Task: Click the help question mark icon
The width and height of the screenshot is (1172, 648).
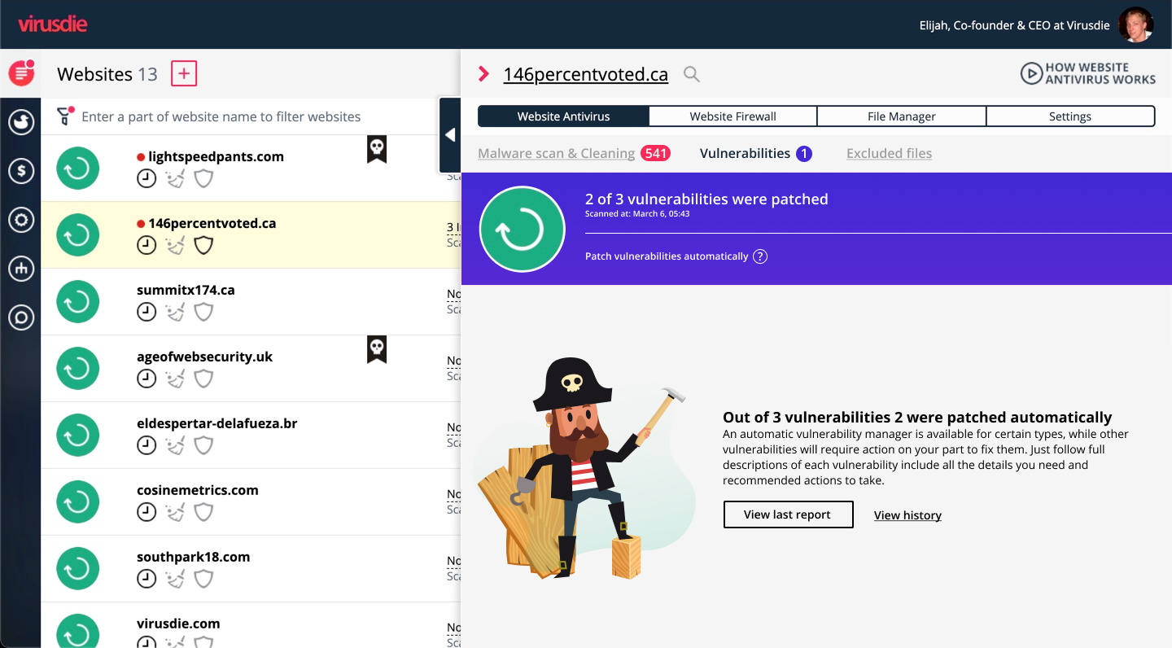Action: click(759, 256)
